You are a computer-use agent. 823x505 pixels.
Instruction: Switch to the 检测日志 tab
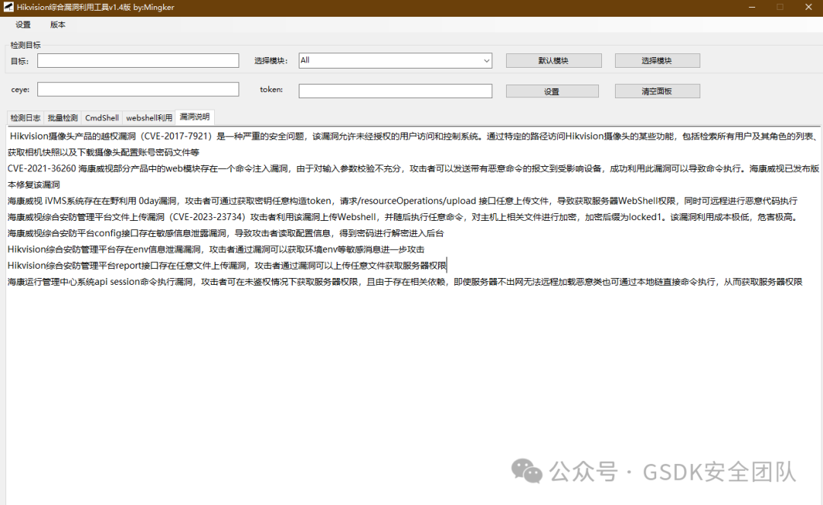pyautogui.click(x=25, y=118)
